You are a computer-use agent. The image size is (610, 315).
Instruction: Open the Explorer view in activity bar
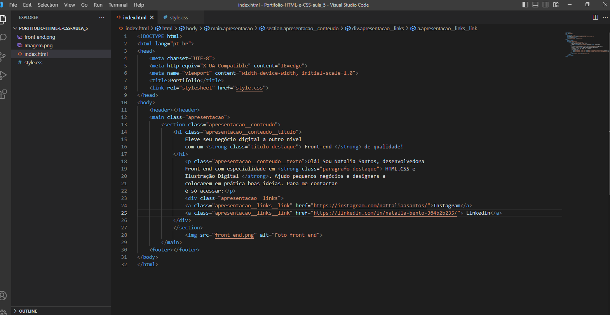pyautogui.click(x=3, y=19)
